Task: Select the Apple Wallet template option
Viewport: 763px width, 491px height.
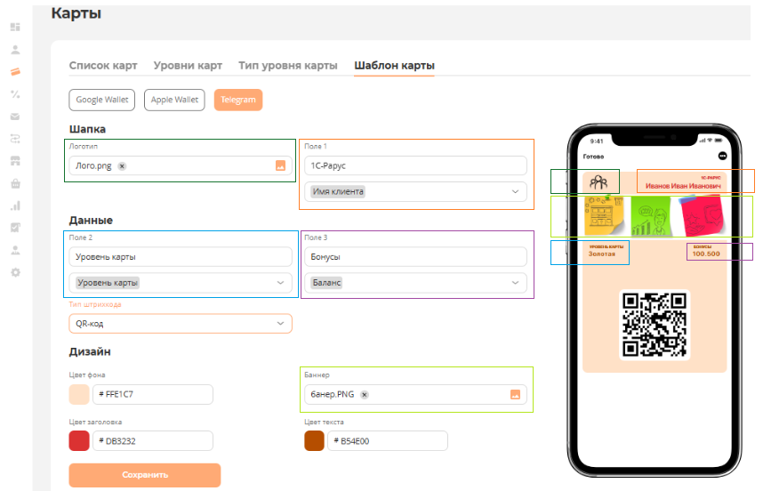Action: [x=174, y=100]
